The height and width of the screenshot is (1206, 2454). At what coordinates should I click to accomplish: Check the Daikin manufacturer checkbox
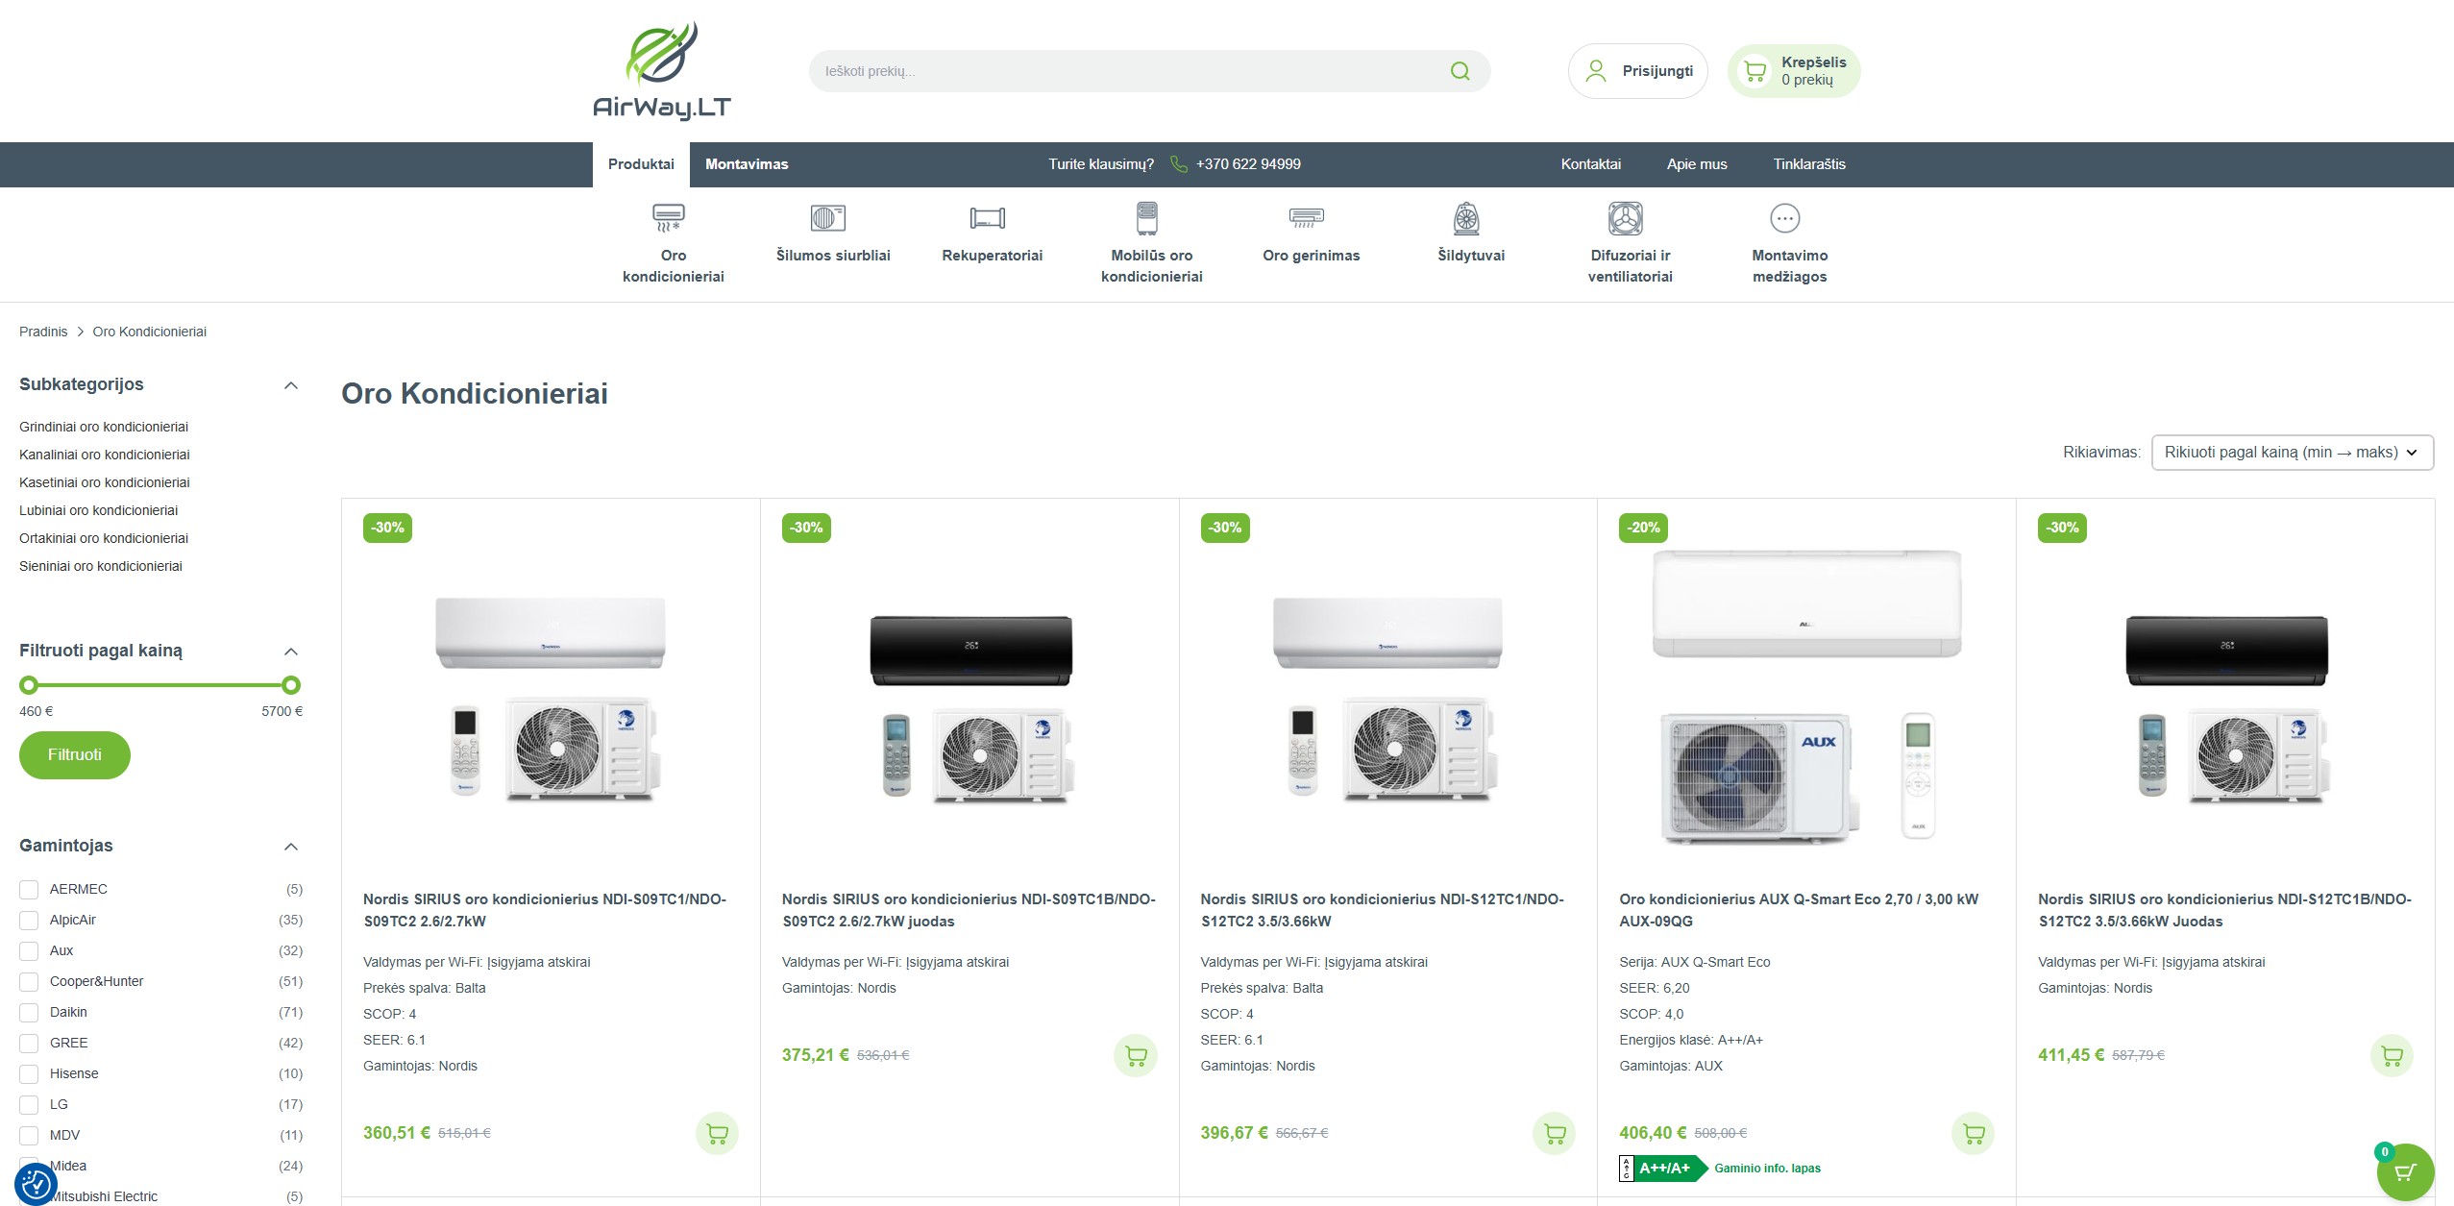(29, 1013)
